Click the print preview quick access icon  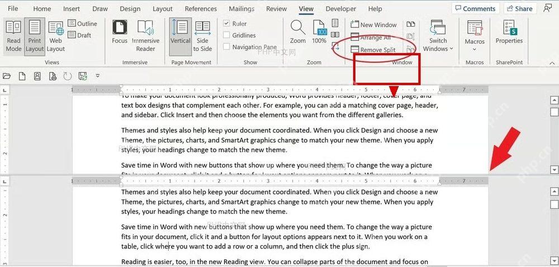point(53,76)
